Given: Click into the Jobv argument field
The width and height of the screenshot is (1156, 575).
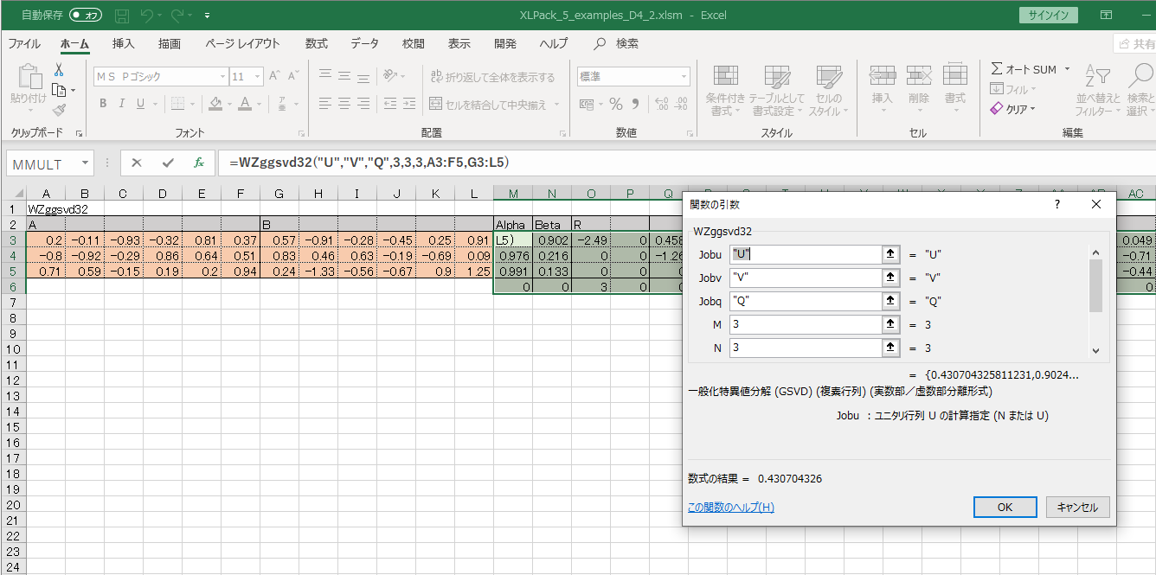Looking at the screenshot, I should 805,278.
